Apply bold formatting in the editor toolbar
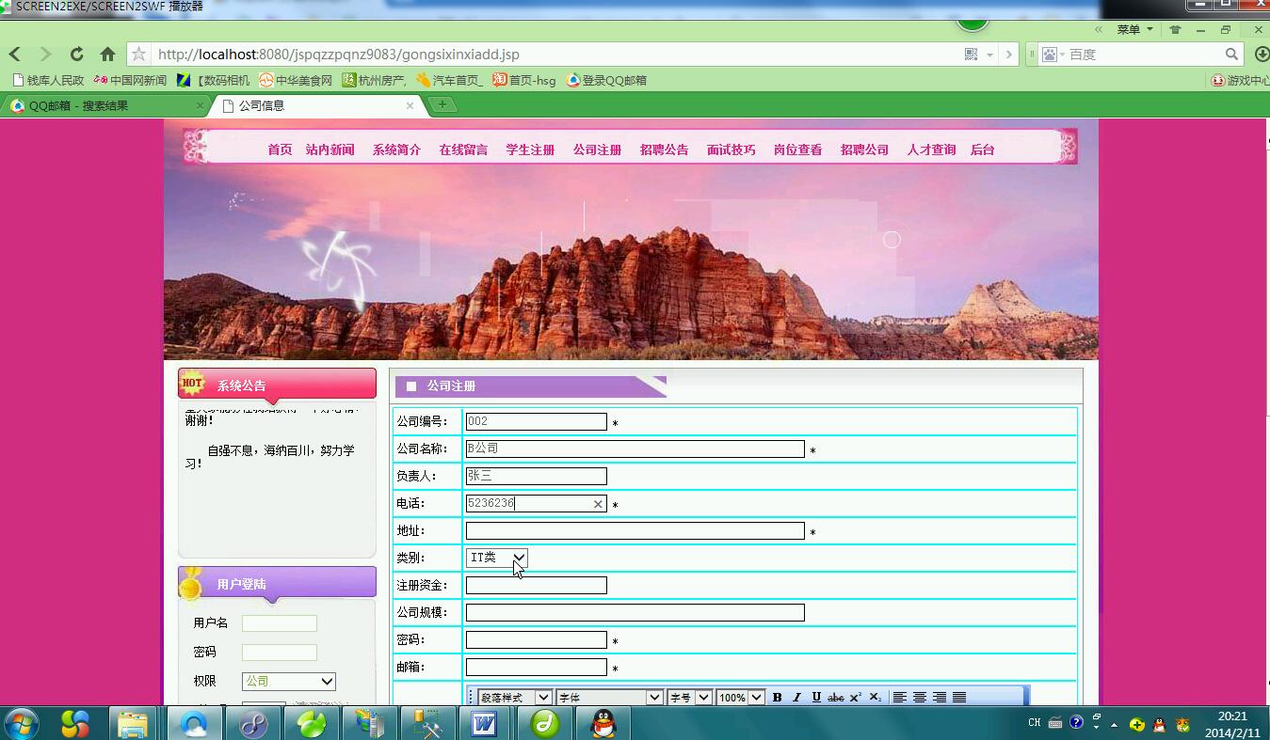 point(777,697)
